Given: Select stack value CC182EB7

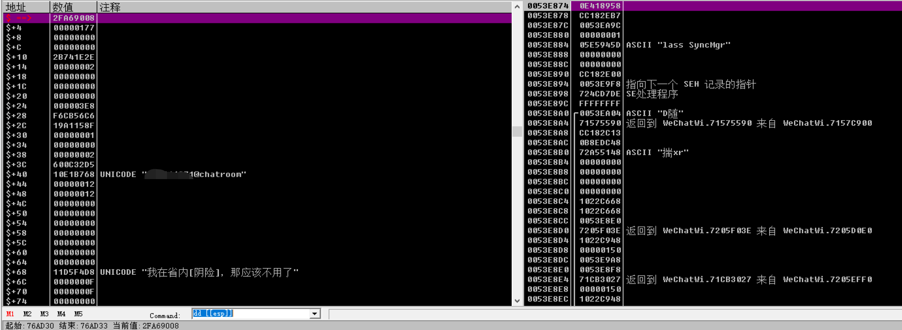Looking at the screenshot, I should (x=600, y=16).
